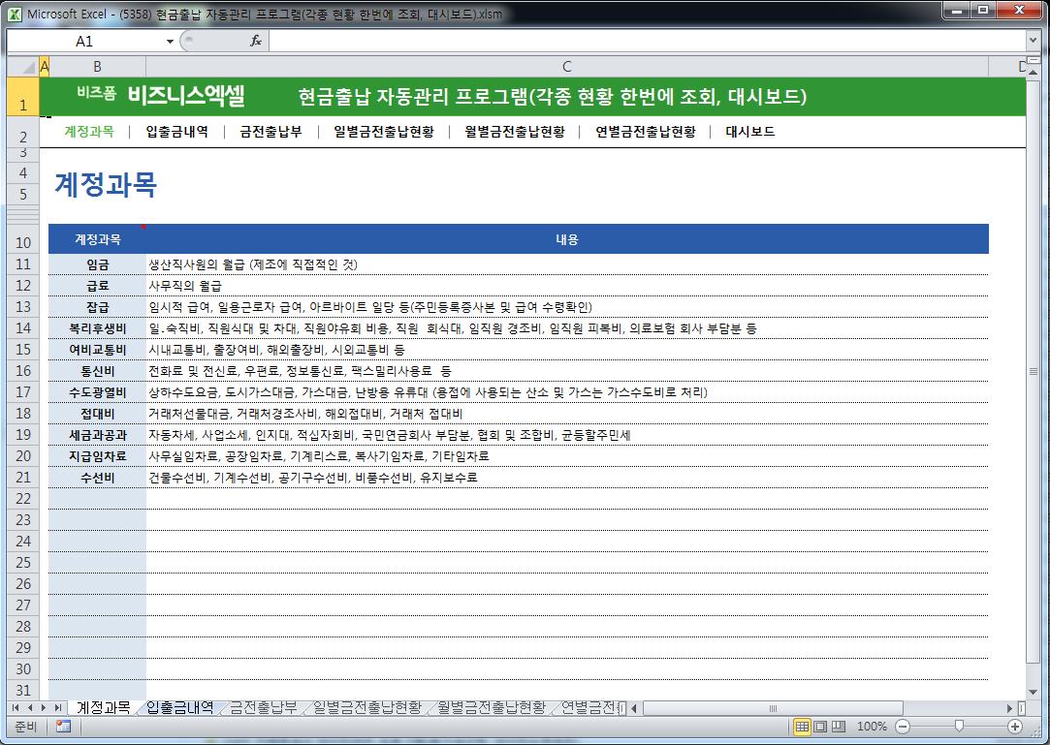The height and width of the screenshot is (745, 1050).
Task: Click the horizontal scrollbar thumb
Action: pos(773,708)
